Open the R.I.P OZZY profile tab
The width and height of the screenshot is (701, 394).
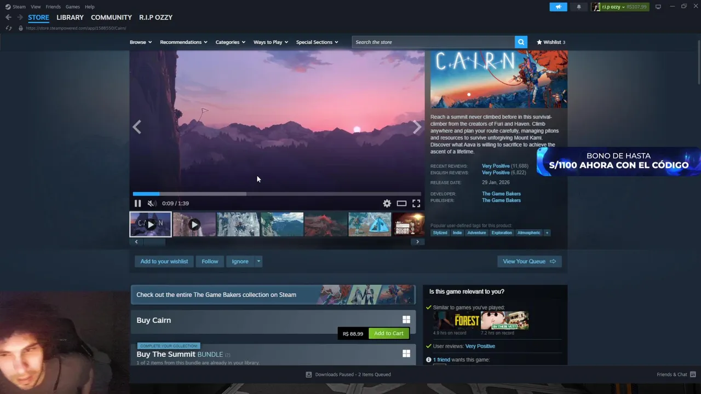tap(156, 18)
